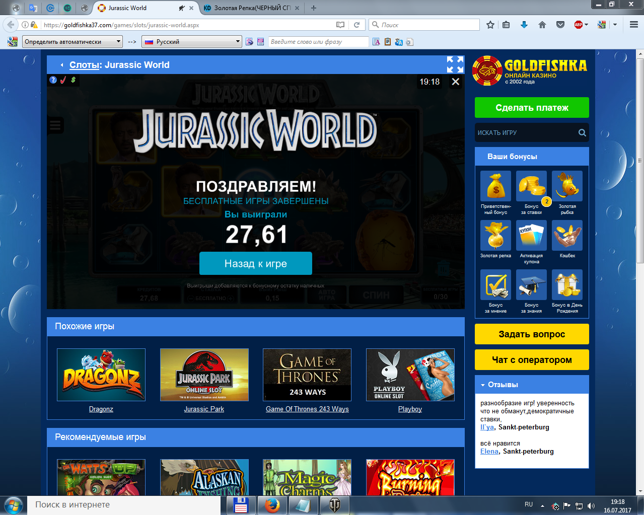Open the Windows Start button
Viewport: 644px width, 515px height.
point(14,505)
